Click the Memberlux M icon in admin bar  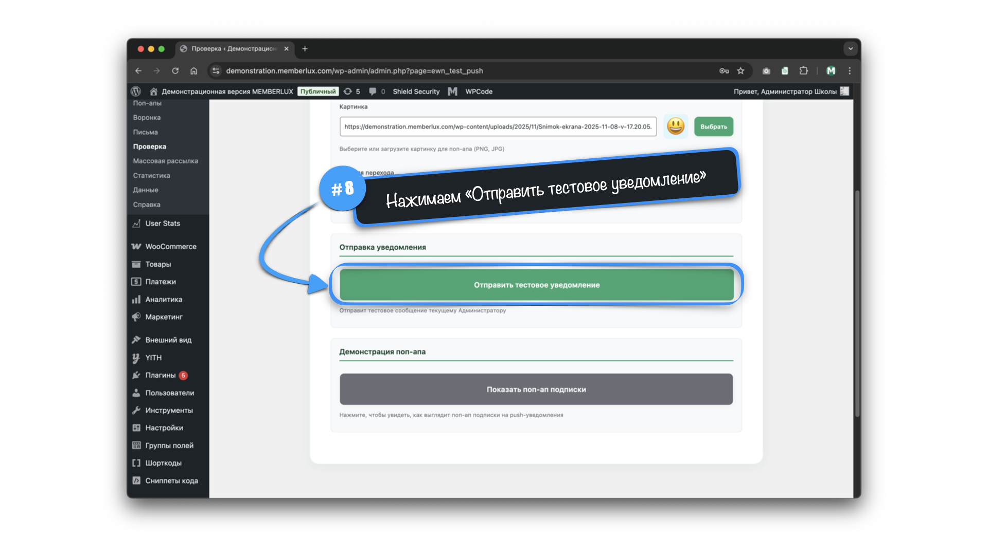tap(452, 91)
